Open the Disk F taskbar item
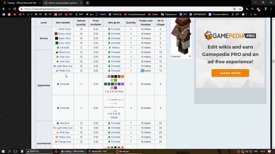 click(33, 151)
